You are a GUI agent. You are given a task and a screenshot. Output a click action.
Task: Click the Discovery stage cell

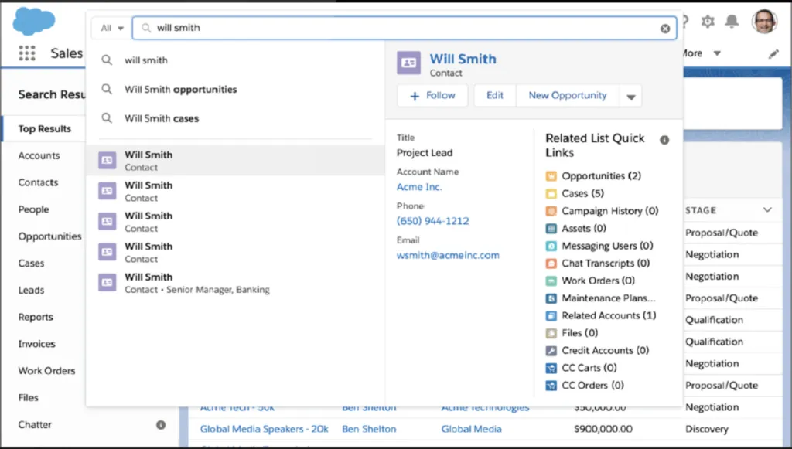click(707, 430)
